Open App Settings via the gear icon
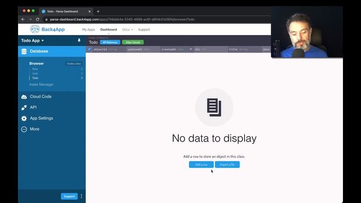 (24, 118)
